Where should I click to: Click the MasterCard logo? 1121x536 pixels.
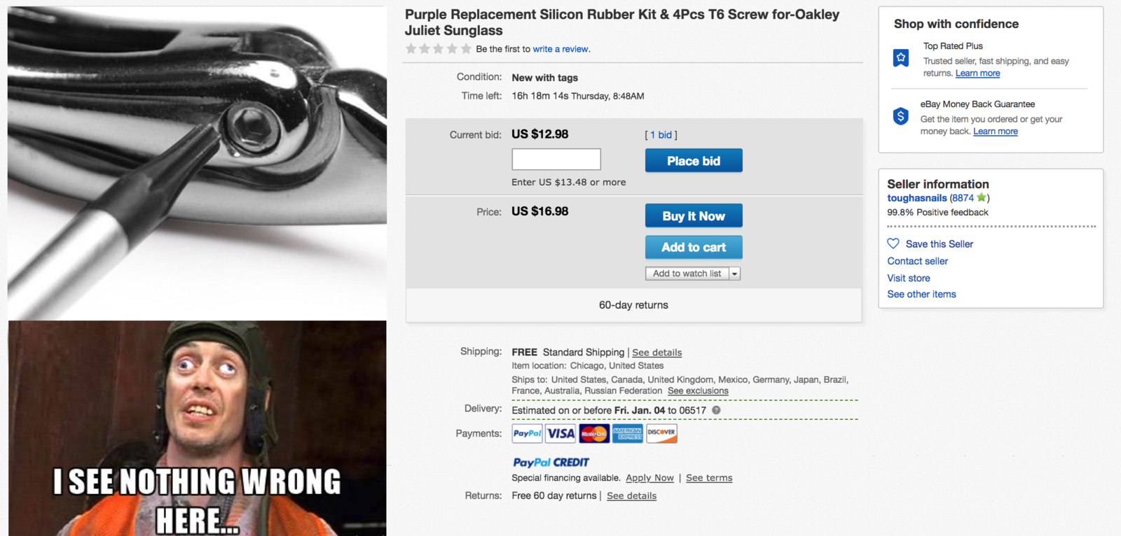point(594,434)
